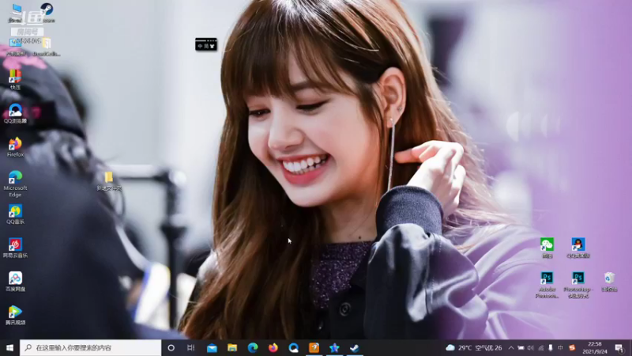Open the DeadCells folder on desktop

47,47
